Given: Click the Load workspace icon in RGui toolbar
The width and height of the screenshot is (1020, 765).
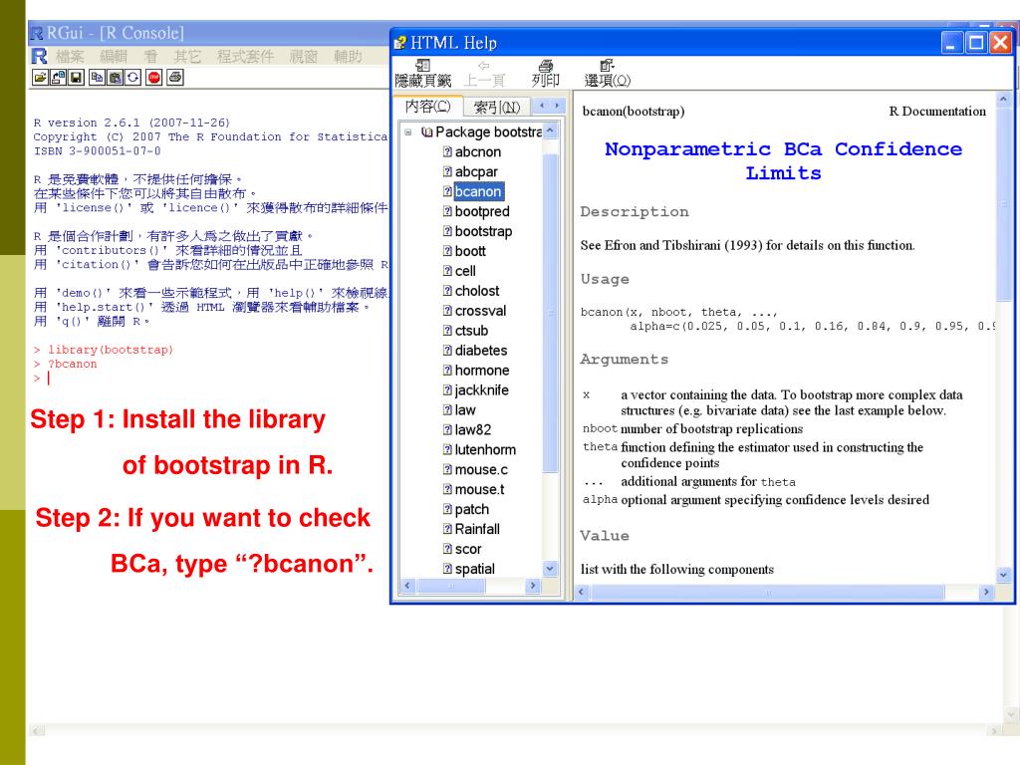Looking at the screenshot, I should click(58, 78).
